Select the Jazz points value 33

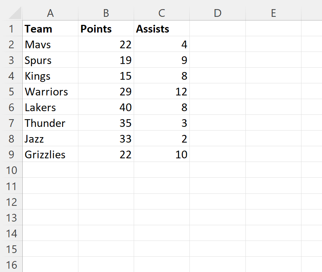point(106,139)
